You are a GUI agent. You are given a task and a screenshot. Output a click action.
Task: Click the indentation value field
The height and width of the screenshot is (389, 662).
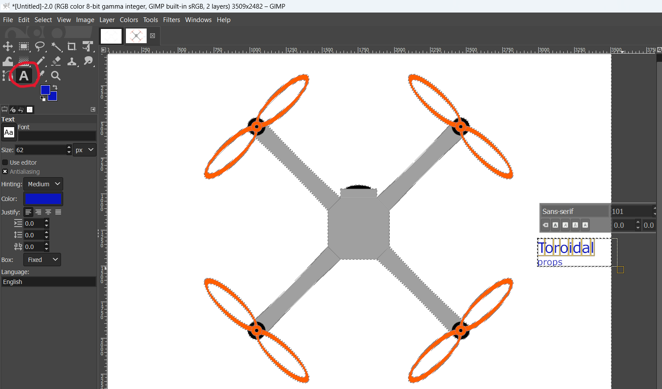[x=33, y=223]
